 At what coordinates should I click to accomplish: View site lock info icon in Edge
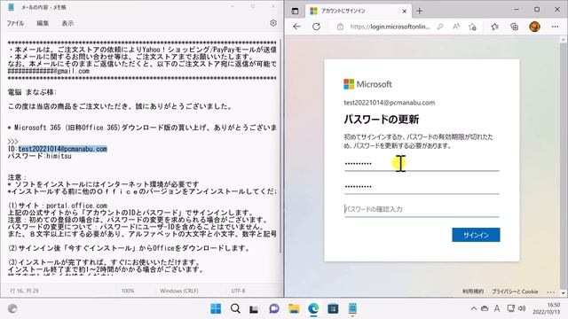point(340,27)
